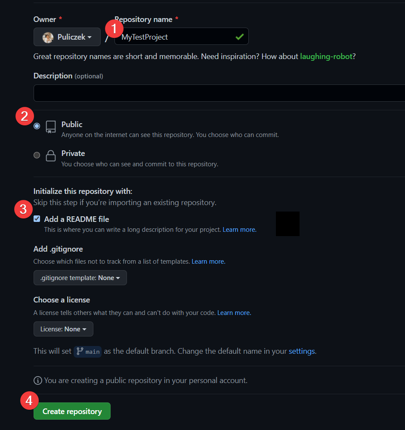Image resolution: width=405 pixels, height=430 pixels.
Task: Uncheck the Add a README file checkbox
Action: [x=37, y=218]
